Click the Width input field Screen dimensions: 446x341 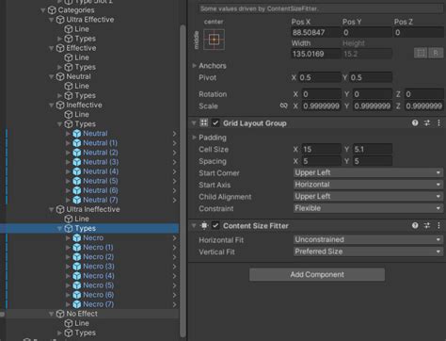(x=315, y=54)
